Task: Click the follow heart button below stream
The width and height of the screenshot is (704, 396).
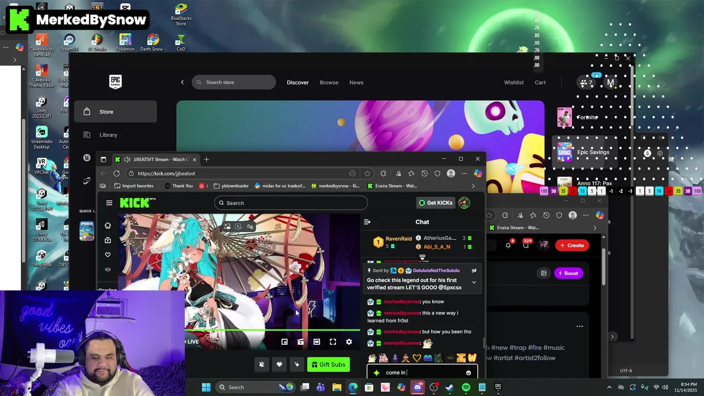Action: [279, 365]
